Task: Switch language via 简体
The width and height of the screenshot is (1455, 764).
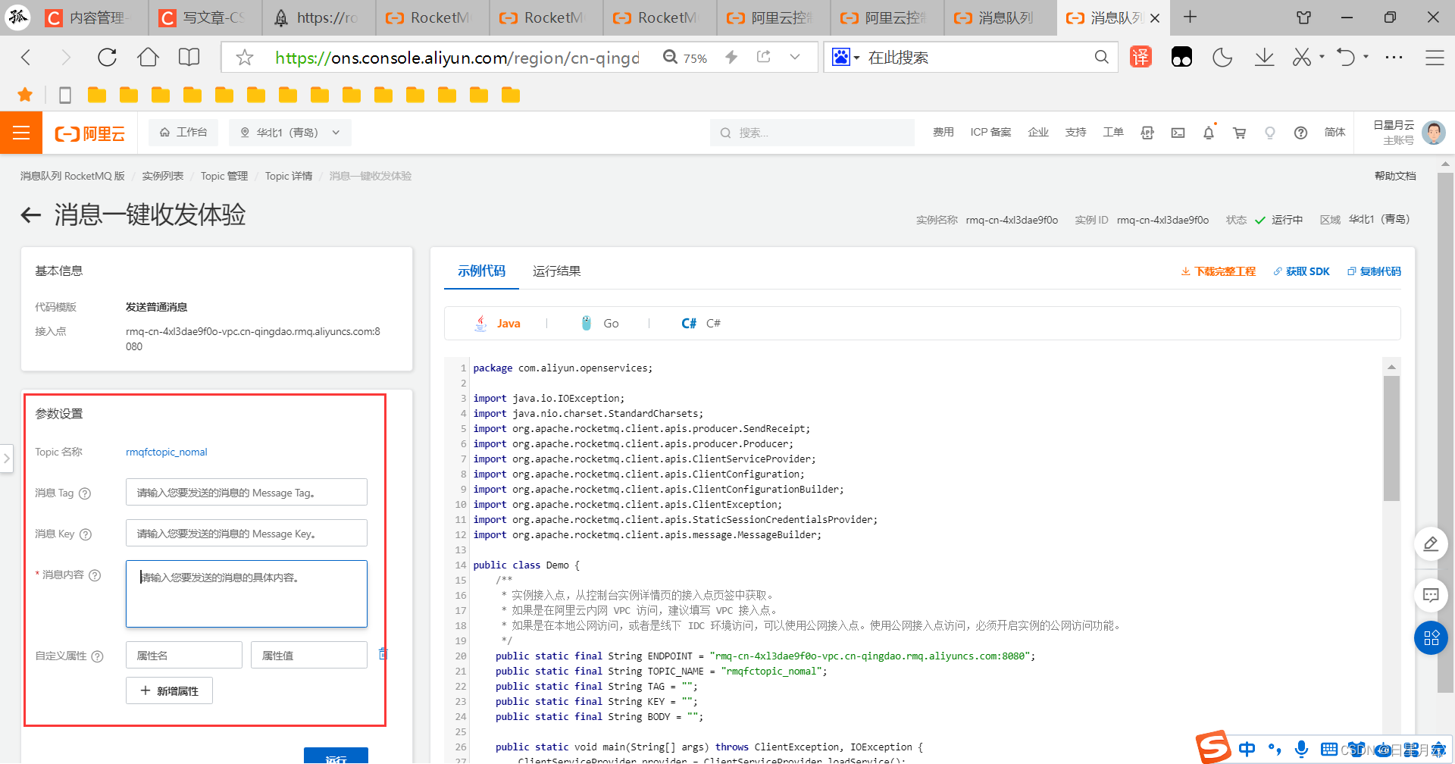Action: pyautogui.click(x=1335, y=133)
